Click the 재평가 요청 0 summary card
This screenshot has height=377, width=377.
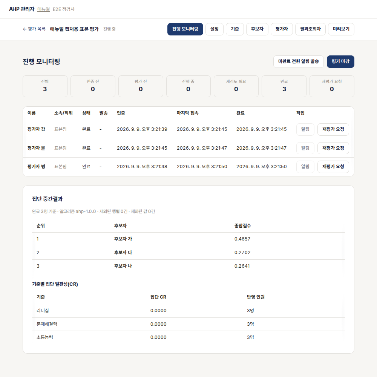pos(332,86)
